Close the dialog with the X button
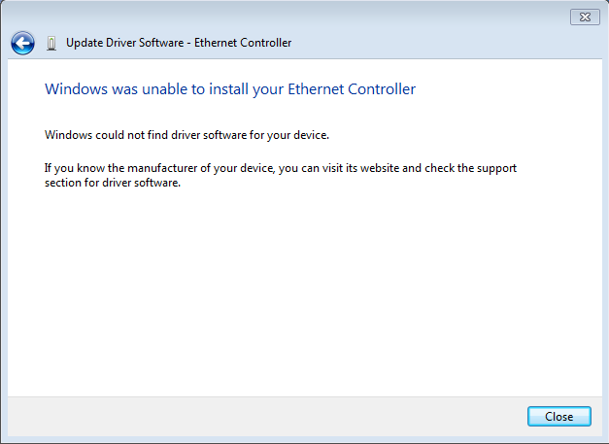The height and width of the screenshot is (444, 609). 584,17
